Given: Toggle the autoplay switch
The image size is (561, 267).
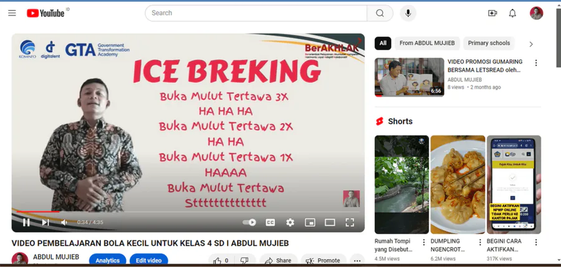Looking at the screenshot, I should (x=249, y=222).
